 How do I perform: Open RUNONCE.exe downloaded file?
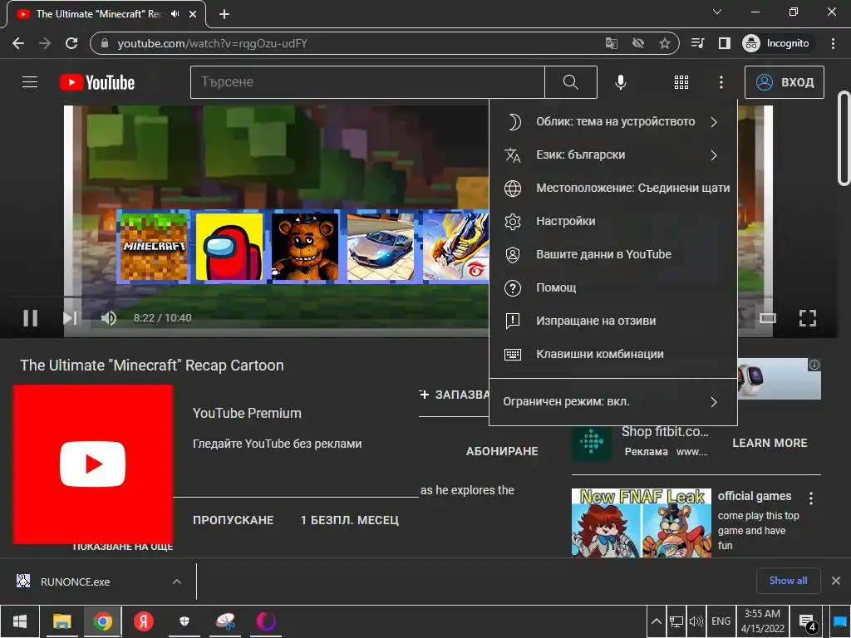(75, 582)
